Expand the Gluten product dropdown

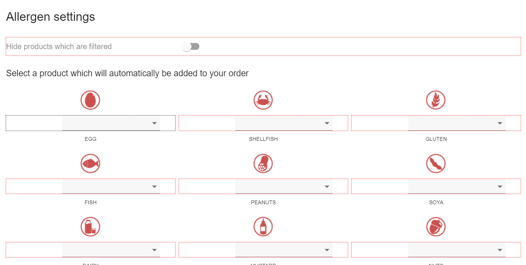[x=457, y=123]
